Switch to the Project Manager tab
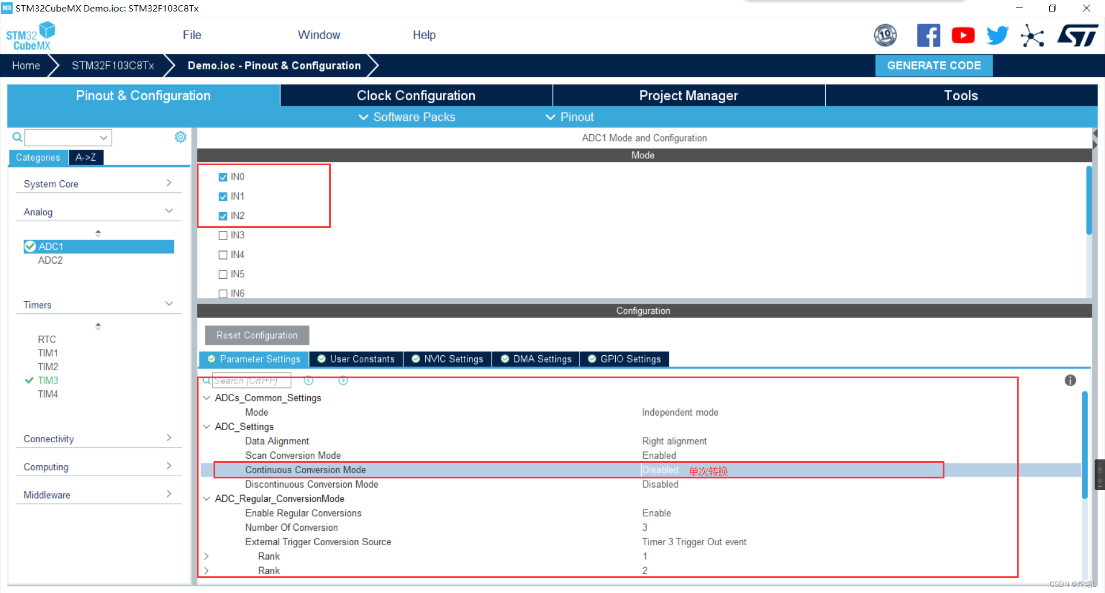The height and width of the screenshot is (593, 1105). pyautogui.click(x=688, y=96)
